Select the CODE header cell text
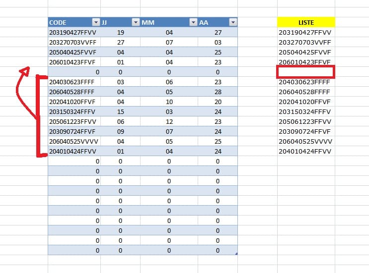 (58, 22)
